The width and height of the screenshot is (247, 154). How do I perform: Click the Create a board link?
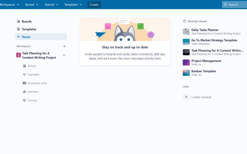pos(201,97)
